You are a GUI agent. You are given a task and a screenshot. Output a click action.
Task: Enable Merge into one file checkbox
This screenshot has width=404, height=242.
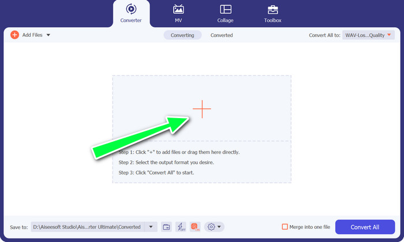coord(285,227)
